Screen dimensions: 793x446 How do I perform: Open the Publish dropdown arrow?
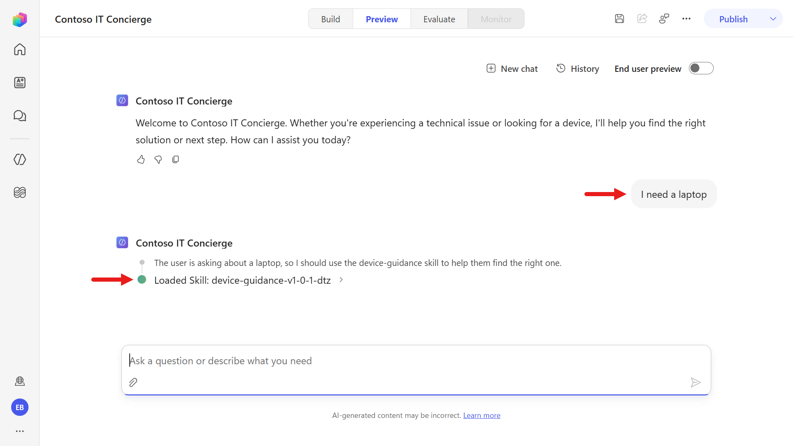[x=773, y=19]
